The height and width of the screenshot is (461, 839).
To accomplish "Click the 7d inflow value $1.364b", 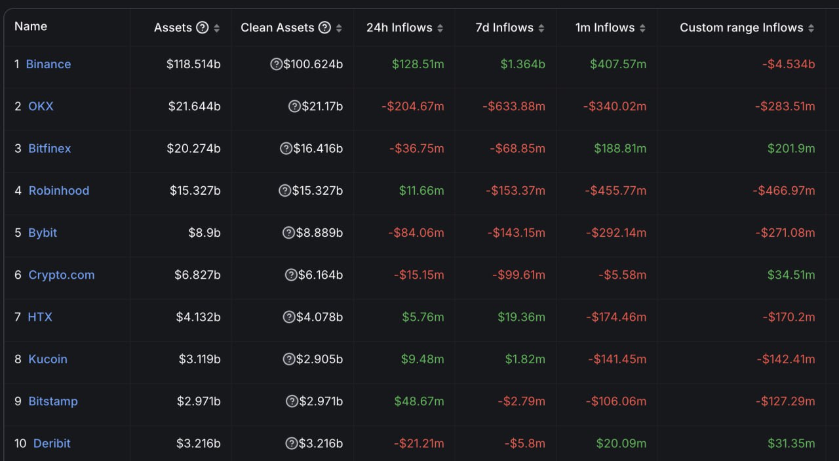I will [x=523, y=64].
